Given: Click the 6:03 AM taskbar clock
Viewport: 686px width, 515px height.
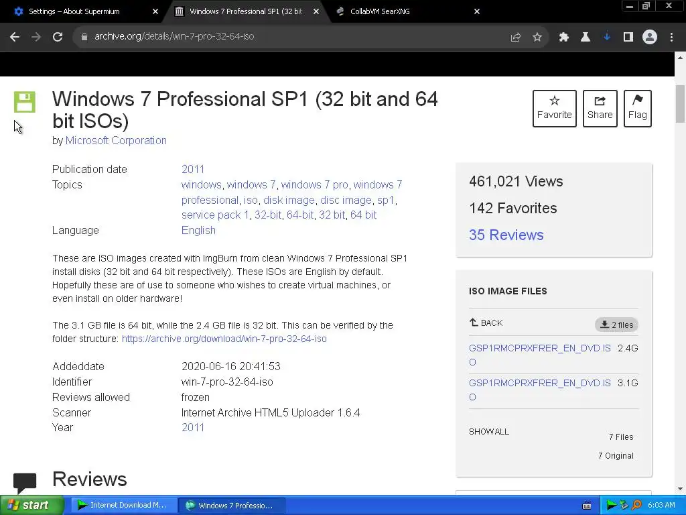Looking at the screenshot, I should (x=661, y=506).
